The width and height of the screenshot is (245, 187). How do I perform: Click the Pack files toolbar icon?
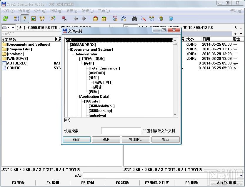pos(95,19)
